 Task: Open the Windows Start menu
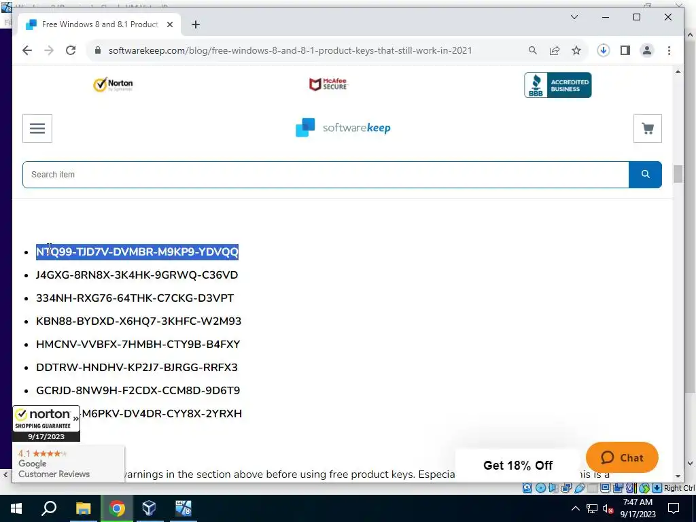tap(16, 508)
